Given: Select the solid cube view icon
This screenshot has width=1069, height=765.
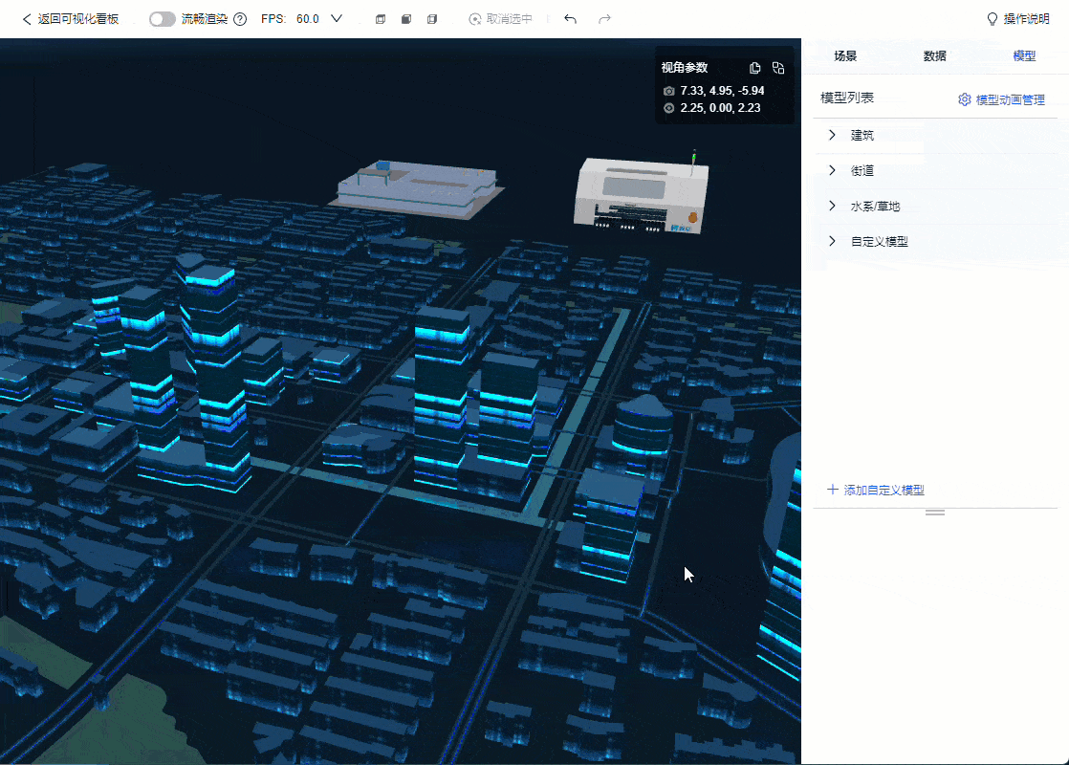Looking at the screenshot, I should (x=406, y=19).
